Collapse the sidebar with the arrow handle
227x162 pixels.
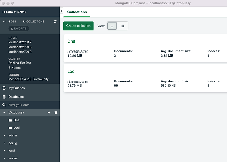(x=61, y=11)
